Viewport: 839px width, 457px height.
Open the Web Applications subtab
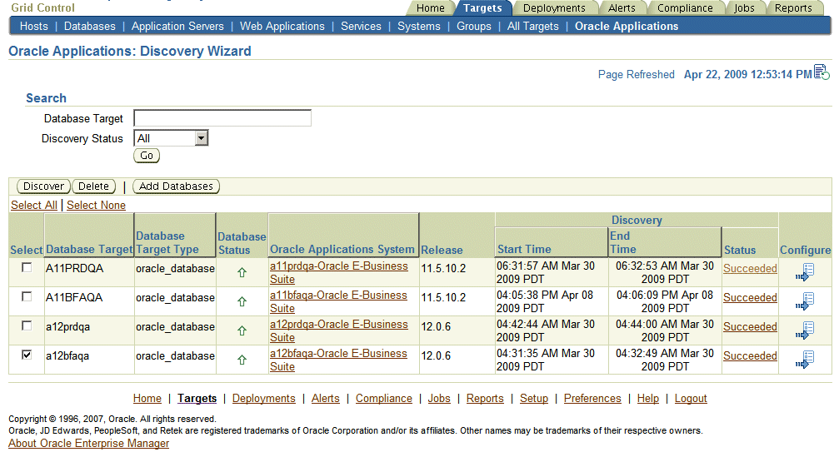tap(282, 26)
